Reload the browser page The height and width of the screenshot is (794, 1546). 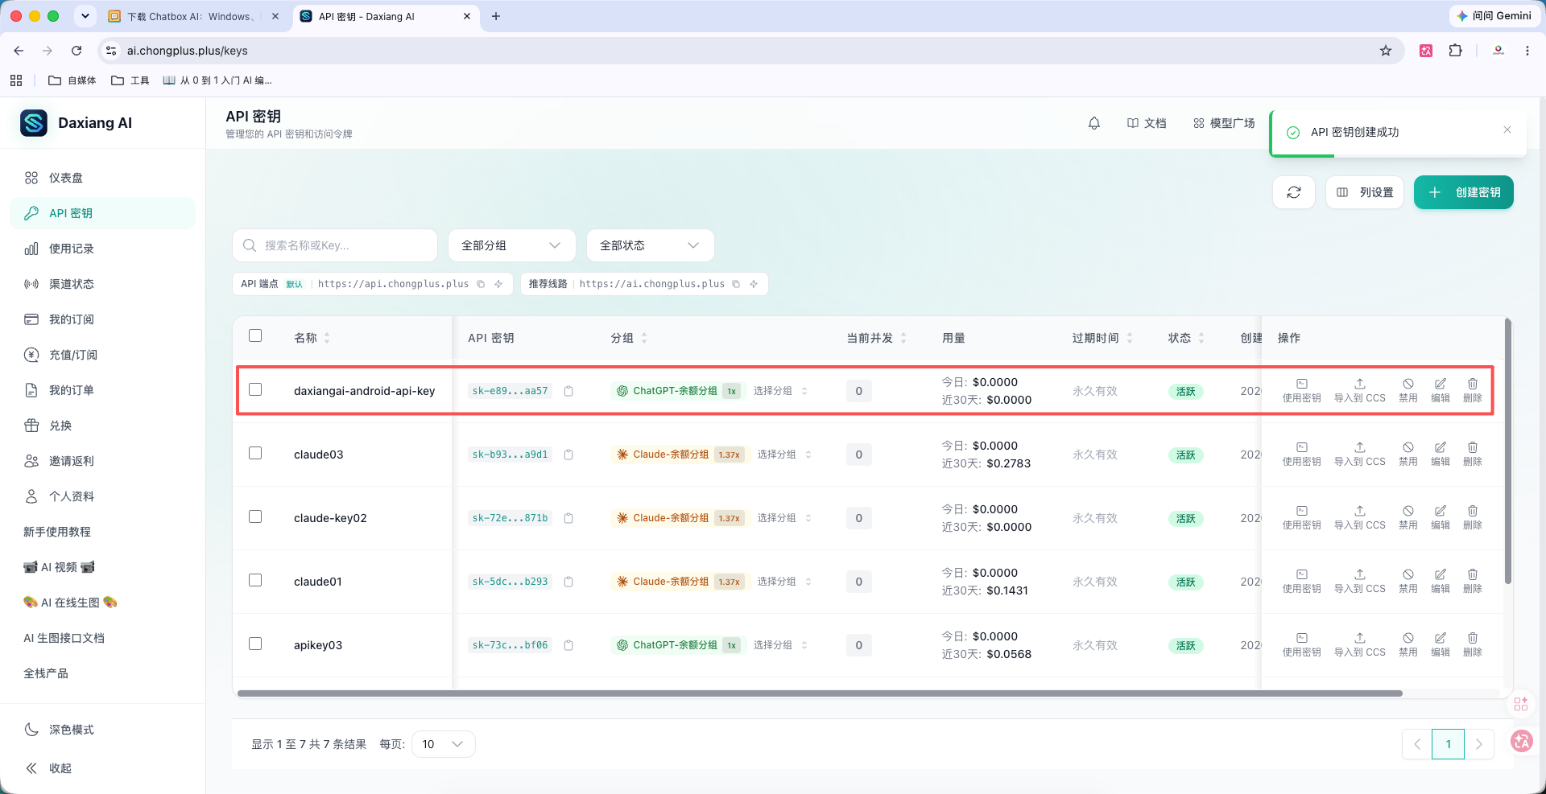[x=76, y=51]
